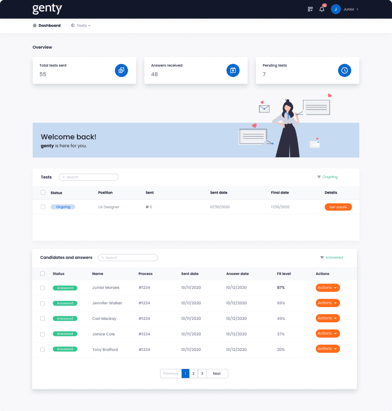Click See details for UX Designer
Viewport: 392px width, 411px height.
(x=338, y=207)
